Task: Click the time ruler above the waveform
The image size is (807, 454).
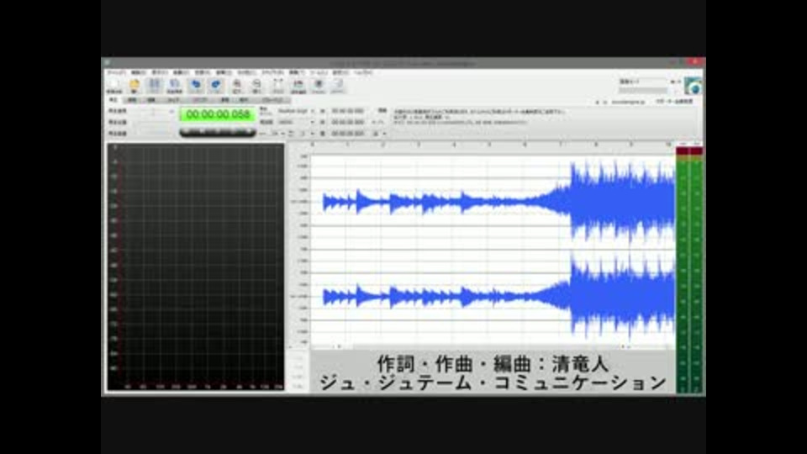Action: pos(493,145)
